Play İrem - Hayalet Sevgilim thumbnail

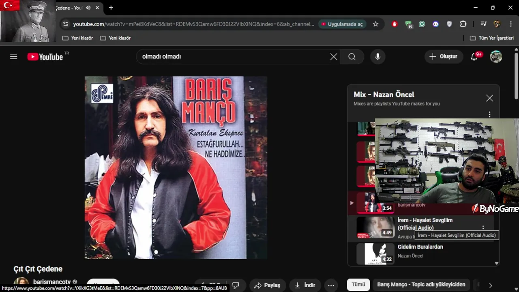(x=375, y=228)
